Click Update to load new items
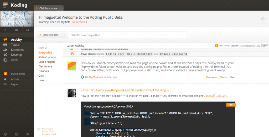 coord(235,46)
